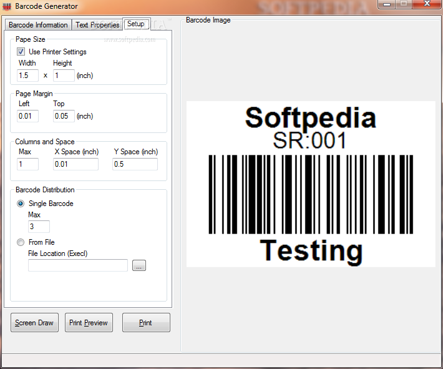Click the columns Max input field
443x369 pixels.
pyautogui.click(x=27, y=164)
